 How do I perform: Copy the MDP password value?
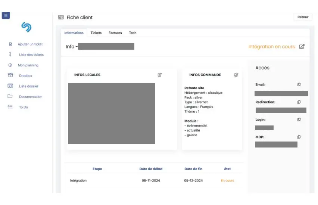[299, 137]
